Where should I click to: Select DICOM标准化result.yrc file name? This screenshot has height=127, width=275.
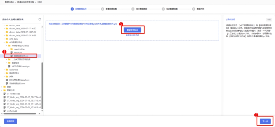coord(19,80)
